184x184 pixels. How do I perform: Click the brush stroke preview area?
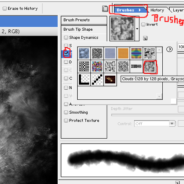pos(123,160)
